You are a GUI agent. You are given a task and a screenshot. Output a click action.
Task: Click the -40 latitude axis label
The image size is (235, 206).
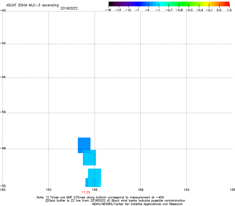pyautogui.click(x=3, y=10)
